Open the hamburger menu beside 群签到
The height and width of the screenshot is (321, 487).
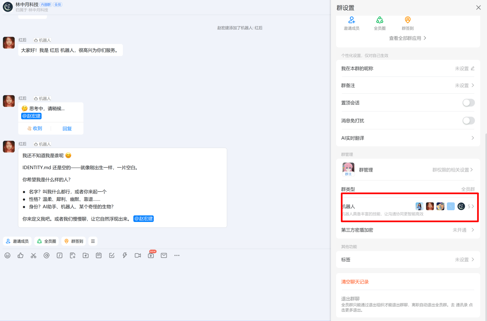[x=93, y=241]
